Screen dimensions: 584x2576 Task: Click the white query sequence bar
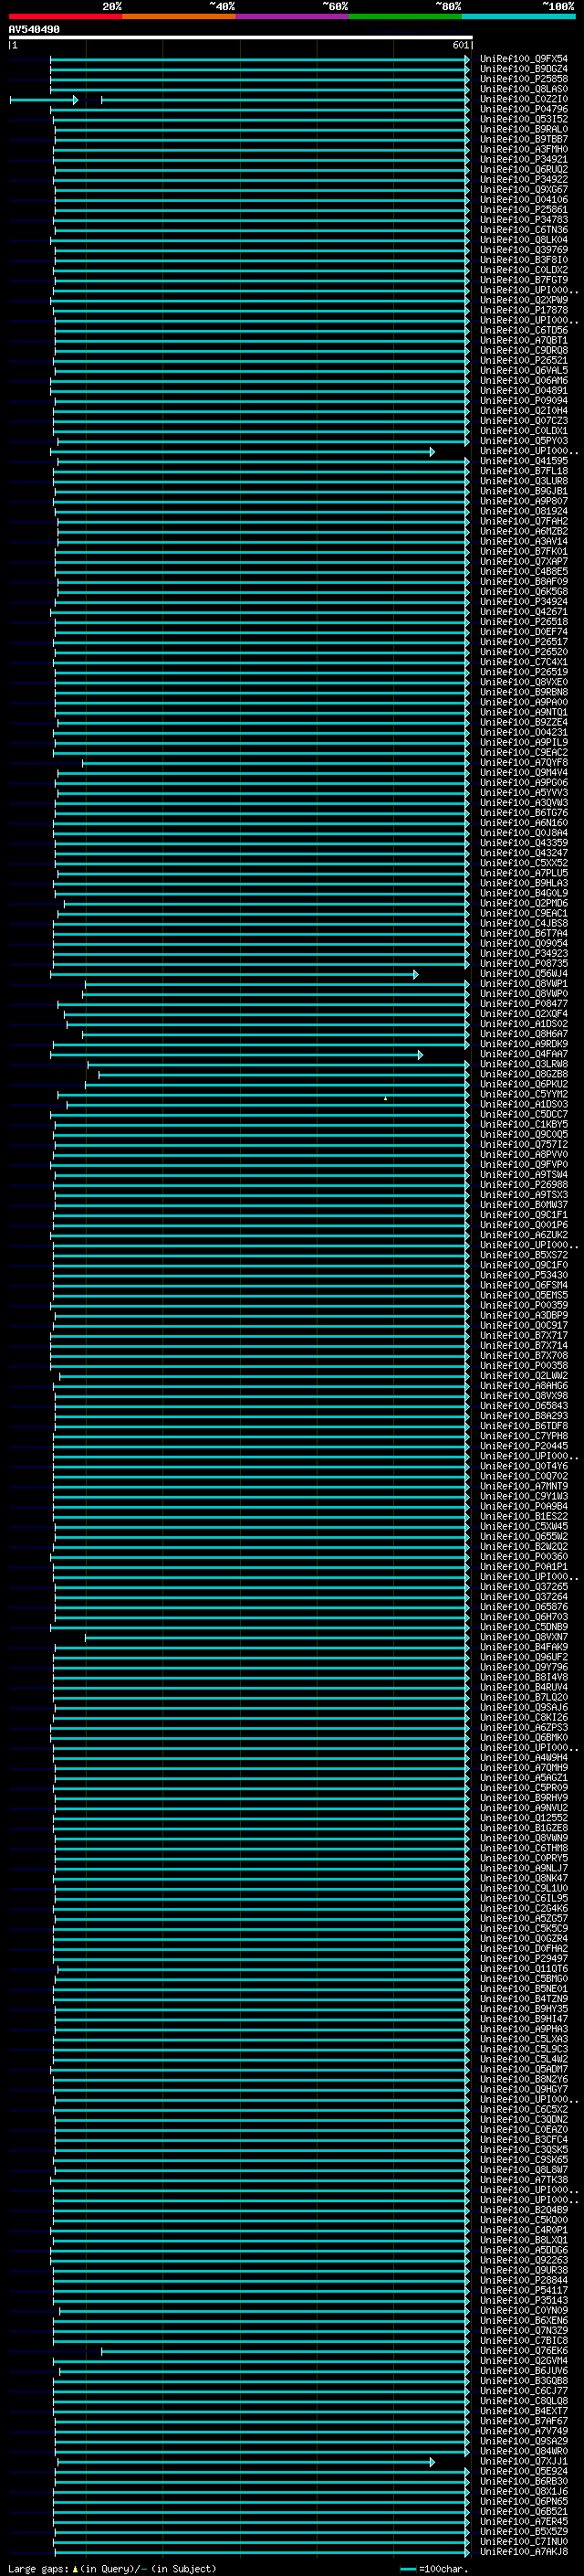click(x=241, y=38)
